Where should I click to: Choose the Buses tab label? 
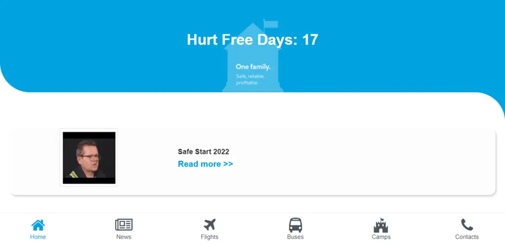tap(295, 237)
